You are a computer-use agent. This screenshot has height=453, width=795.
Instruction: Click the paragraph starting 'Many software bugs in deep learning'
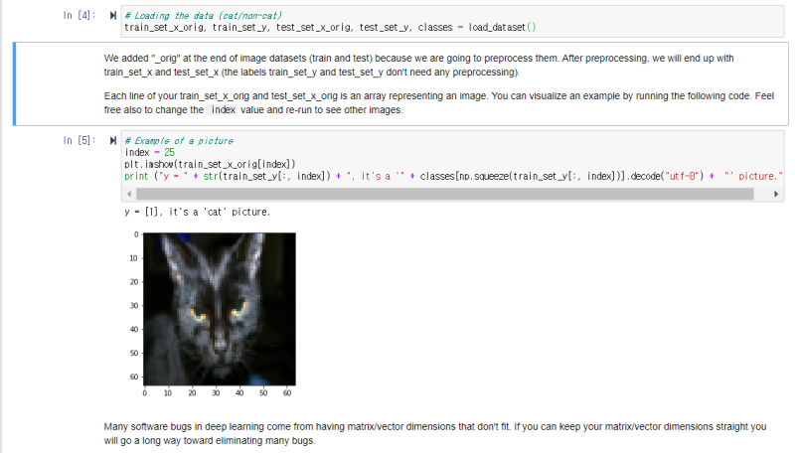coord(435,434)
